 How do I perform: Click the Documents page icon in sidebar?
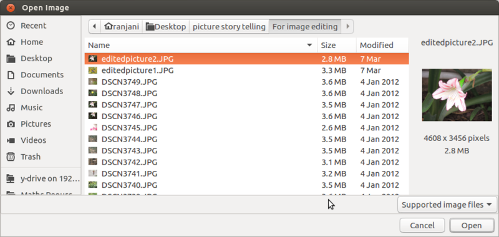[11, 75]
